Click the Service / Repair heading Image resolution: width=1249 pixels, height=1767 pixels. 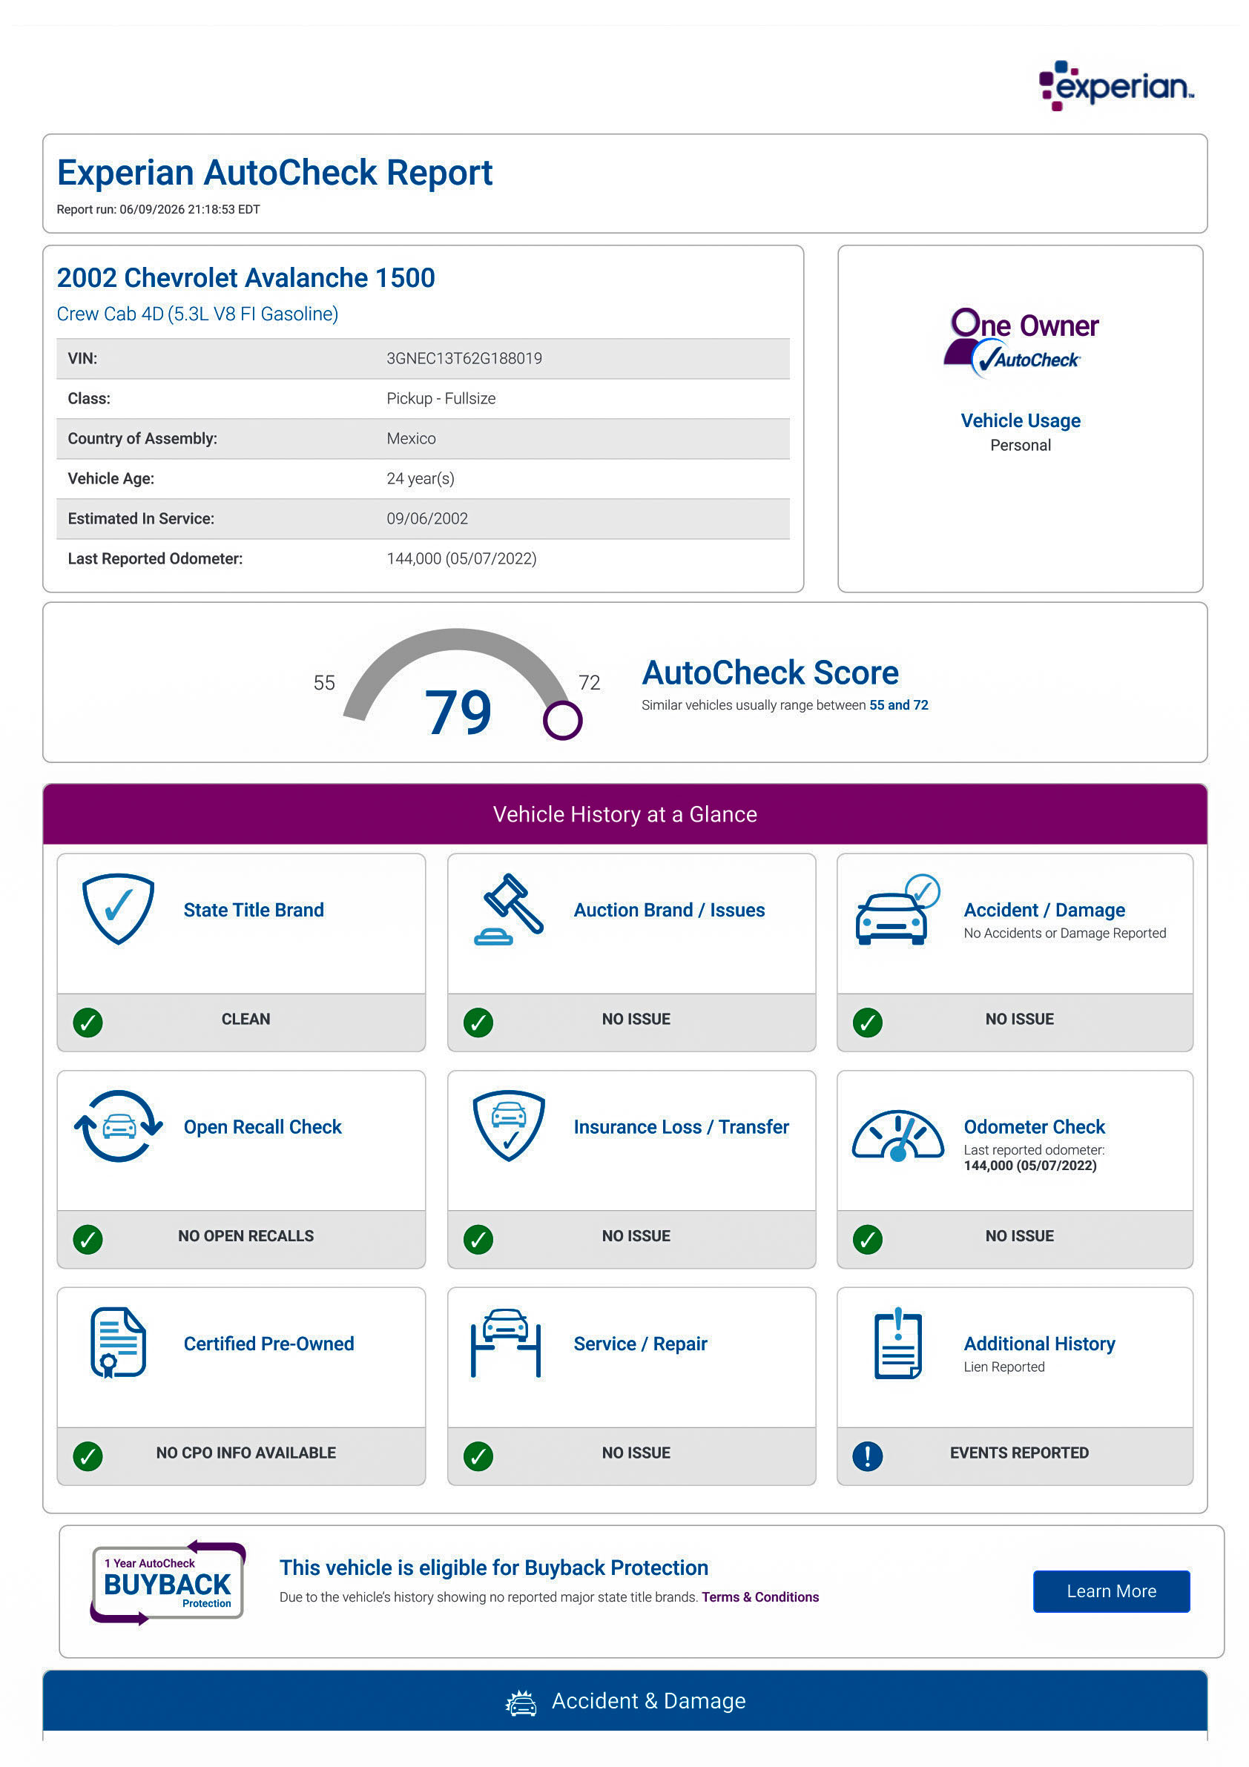point(640,1344)
